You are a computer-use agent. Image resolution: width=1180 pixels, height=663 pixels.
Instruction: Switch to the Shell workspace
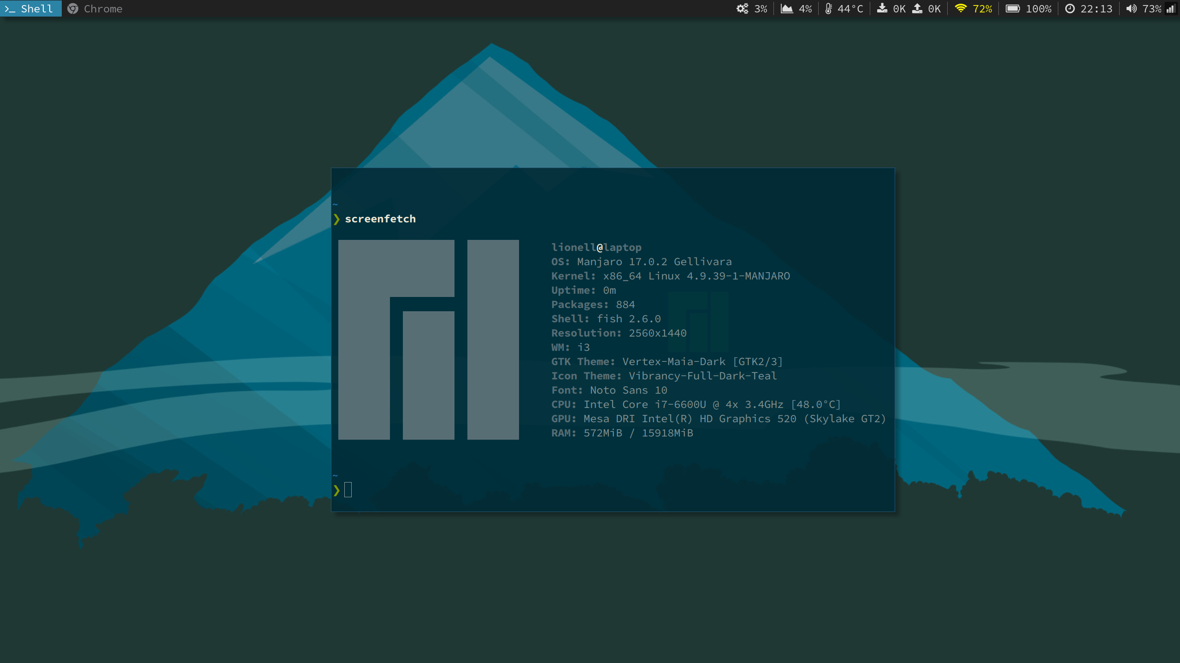(30, 9)
